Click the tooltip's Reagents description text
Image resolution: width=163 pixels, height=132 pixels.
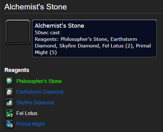93,46
